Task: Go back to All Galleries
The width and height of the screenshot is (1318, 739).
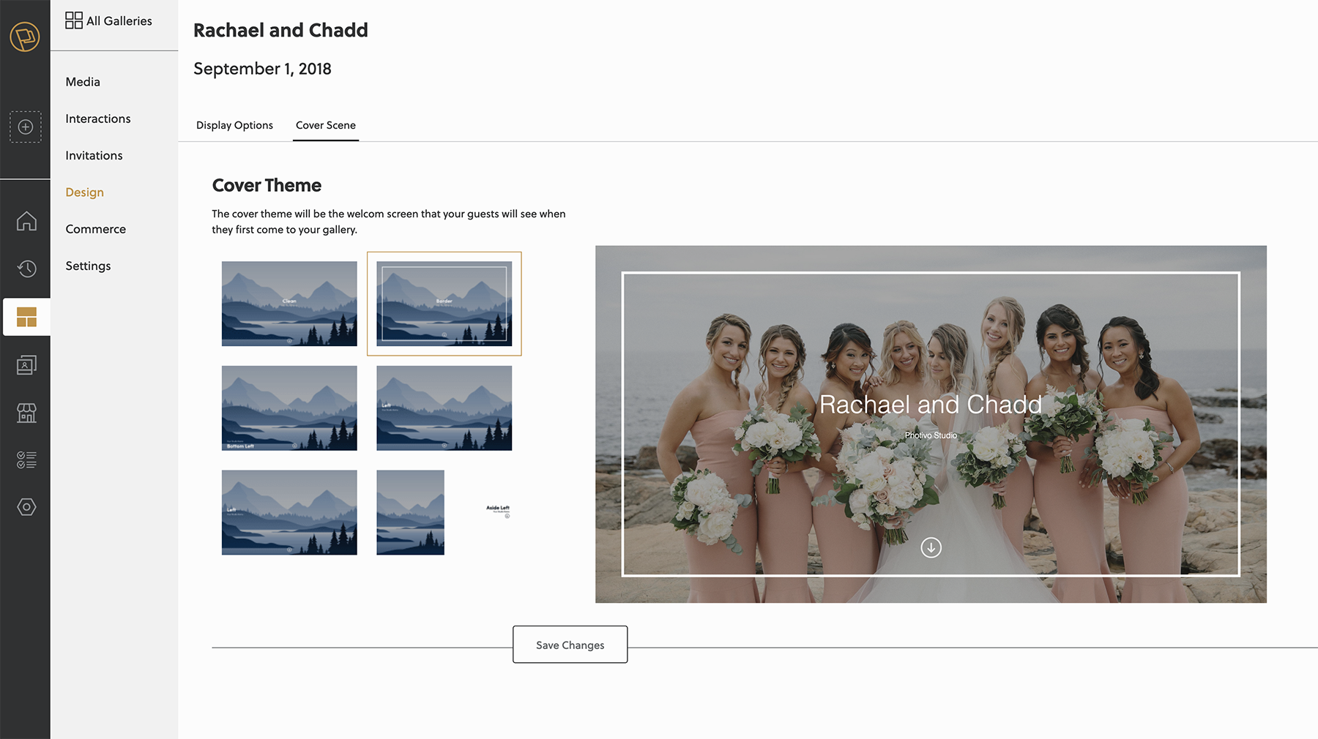Action: pos(109,21)
